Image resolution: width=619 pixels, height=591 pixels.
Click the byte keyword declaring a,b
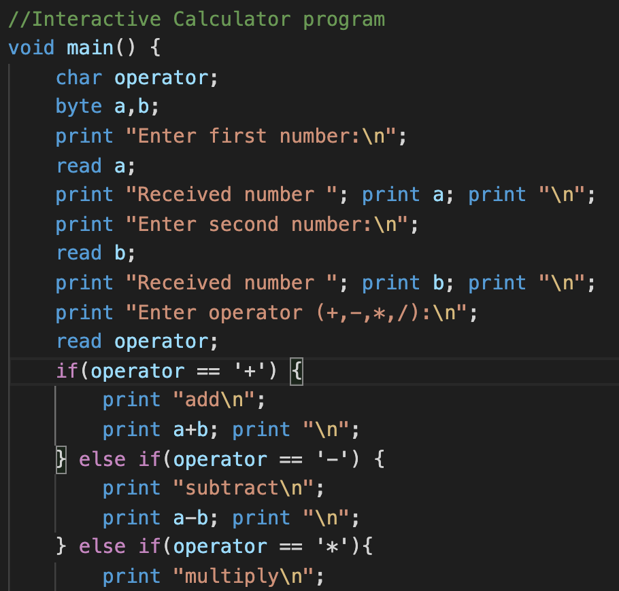[x=78, y=107]
